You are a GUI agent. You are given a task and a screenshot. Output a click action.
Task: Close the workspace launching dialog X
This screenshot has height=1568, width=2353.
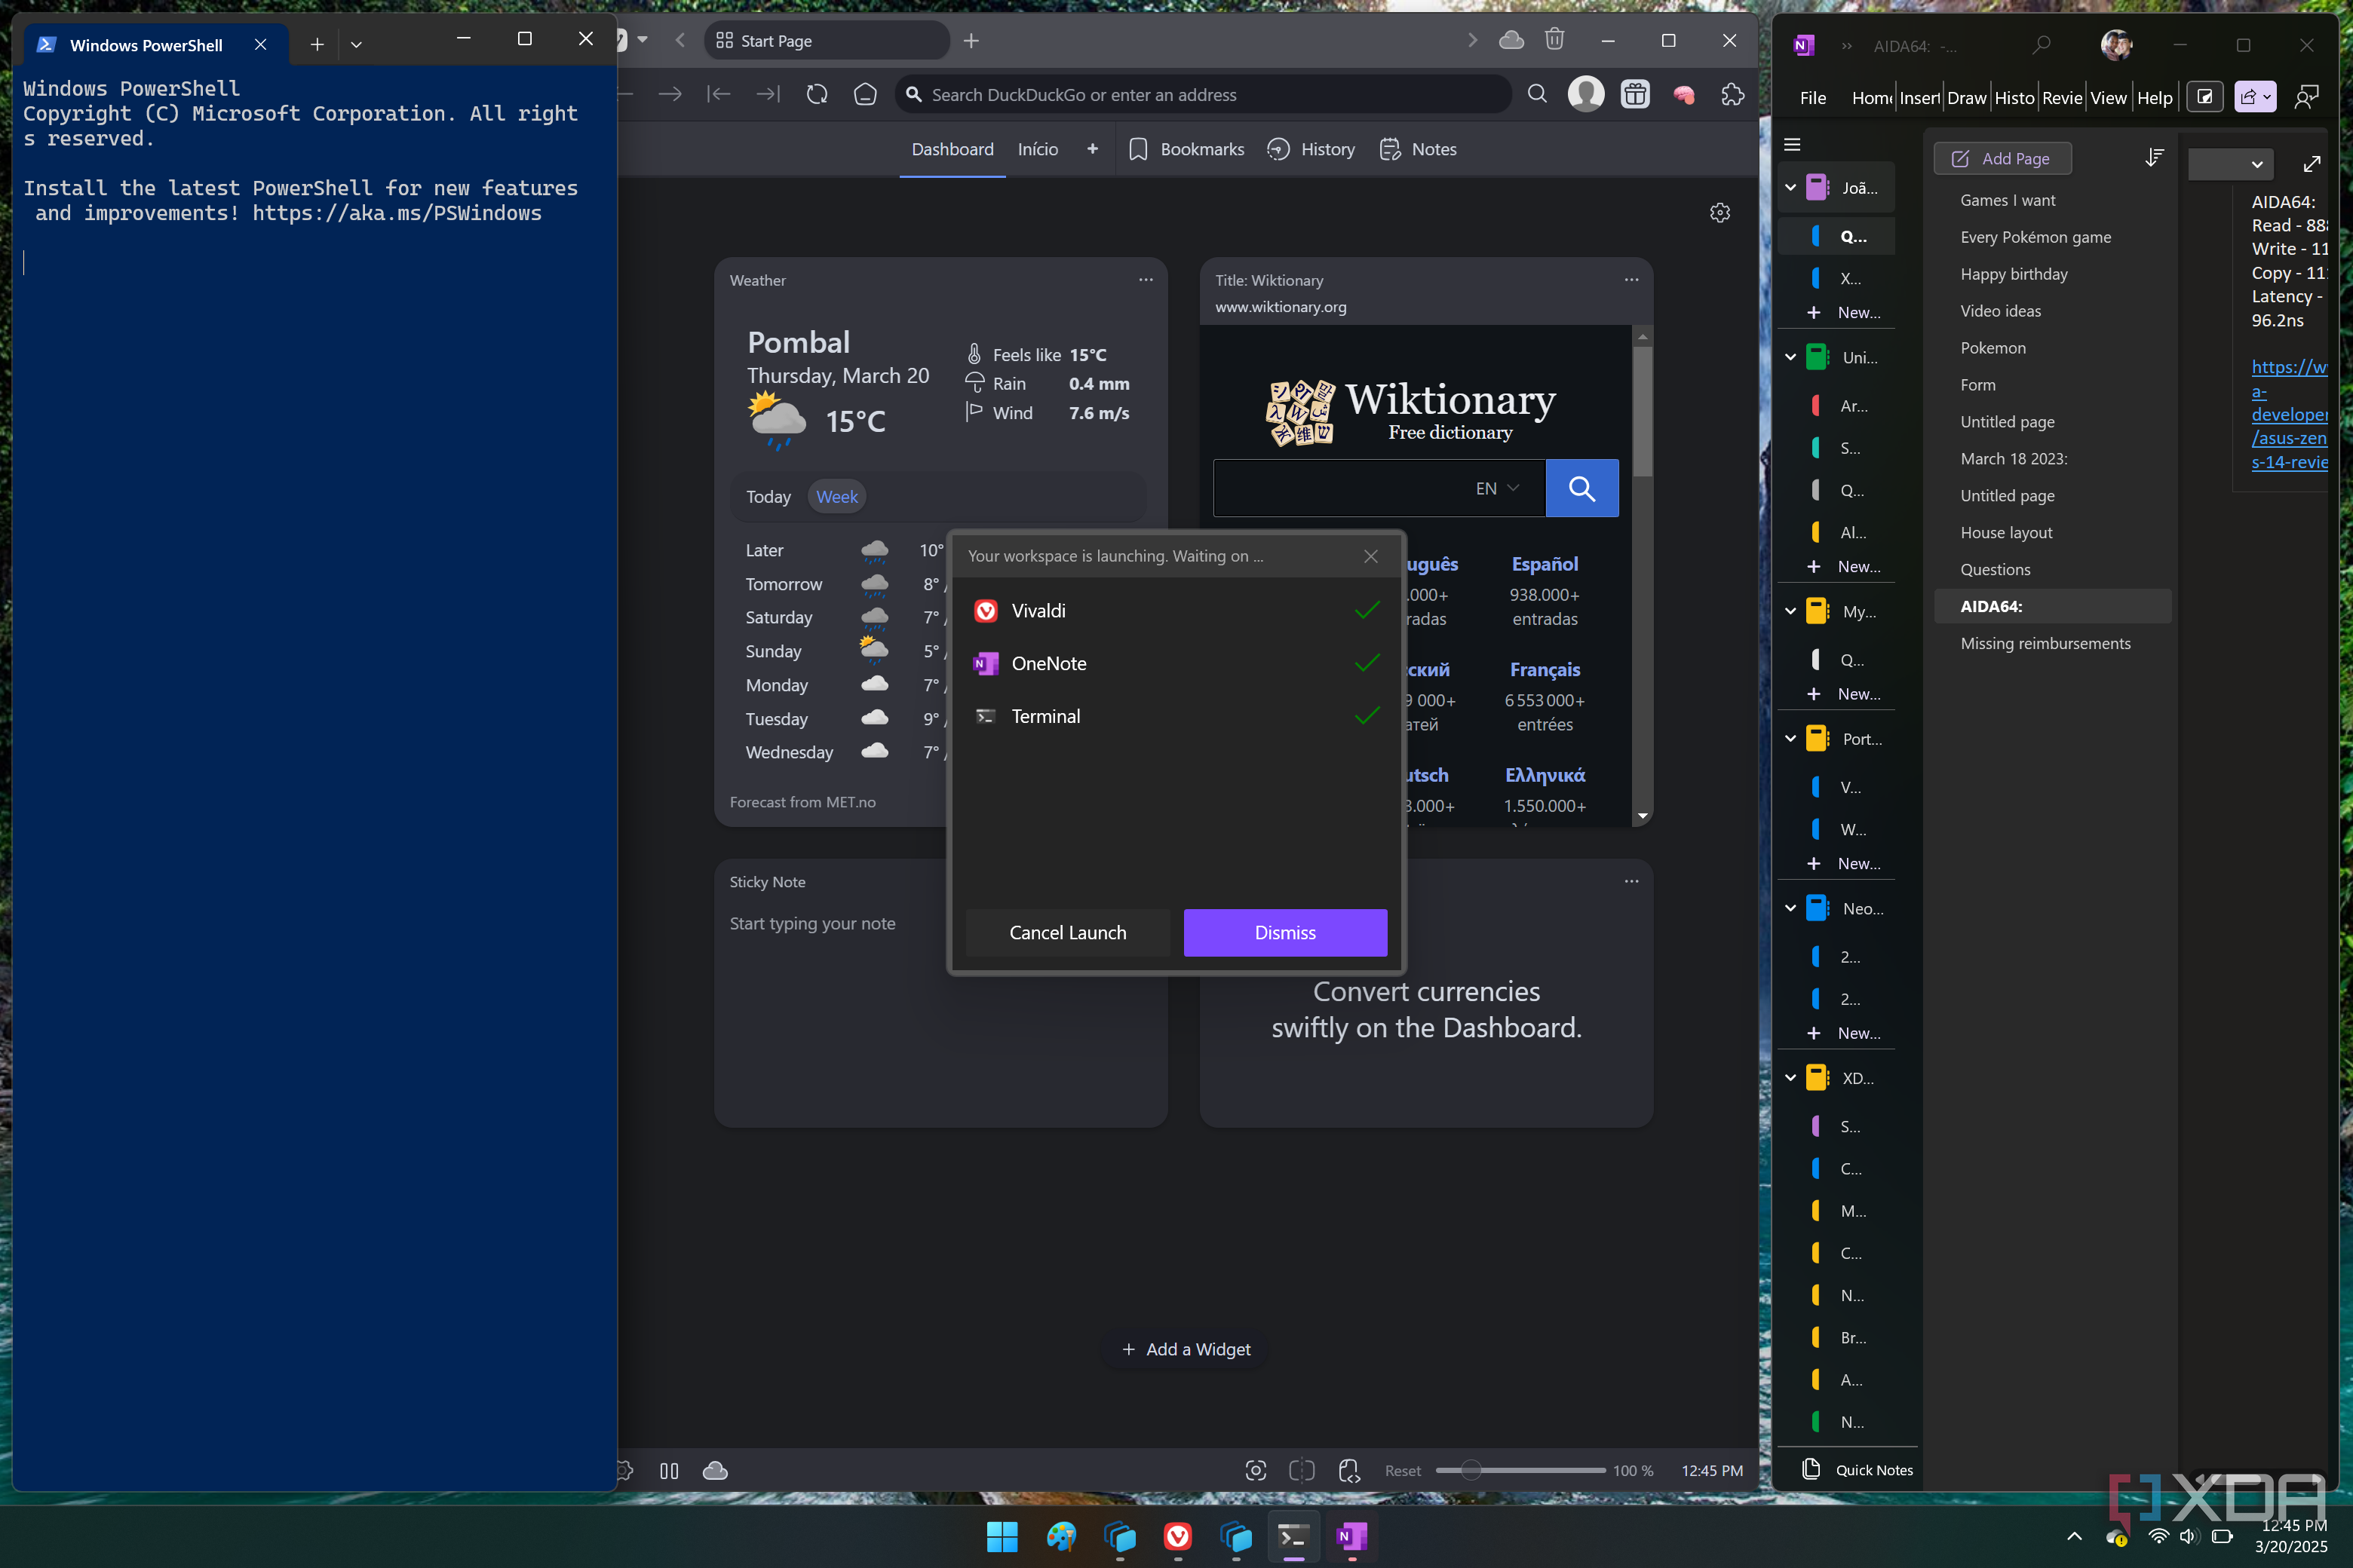coord(1370,556)
